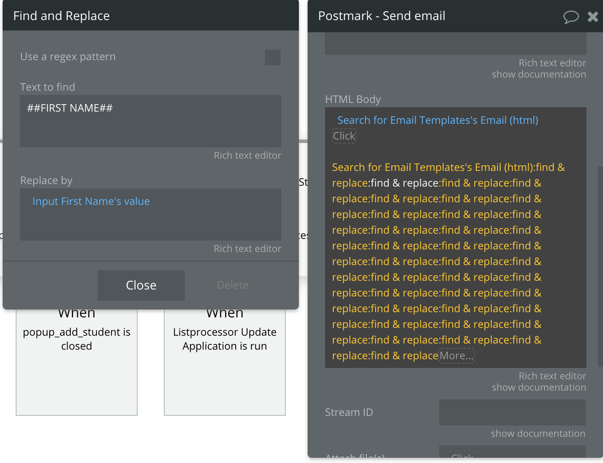Open the comment bubble icon in Postmark panel

(571, 17)
